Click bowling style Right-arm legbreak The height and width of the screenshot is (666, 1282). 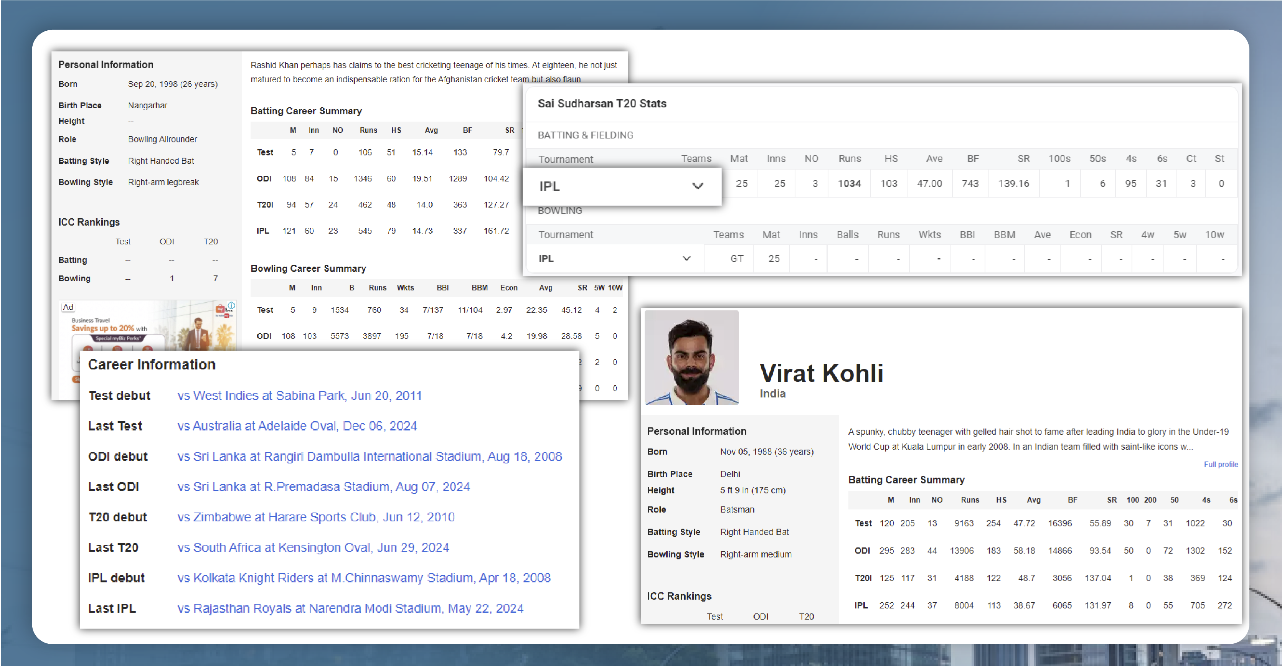coord(163,182)
